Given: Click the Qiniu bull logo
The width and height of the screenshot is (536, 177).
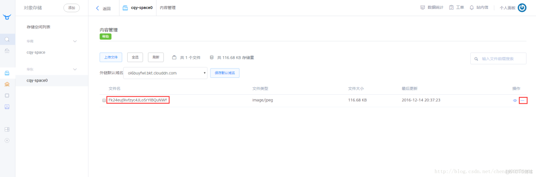Looking at the screenshot, I should tap(7, 16).
